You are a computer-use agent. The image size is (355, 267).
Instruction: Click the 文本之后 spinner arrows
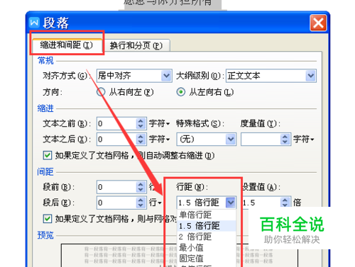(x=141, y=140)
